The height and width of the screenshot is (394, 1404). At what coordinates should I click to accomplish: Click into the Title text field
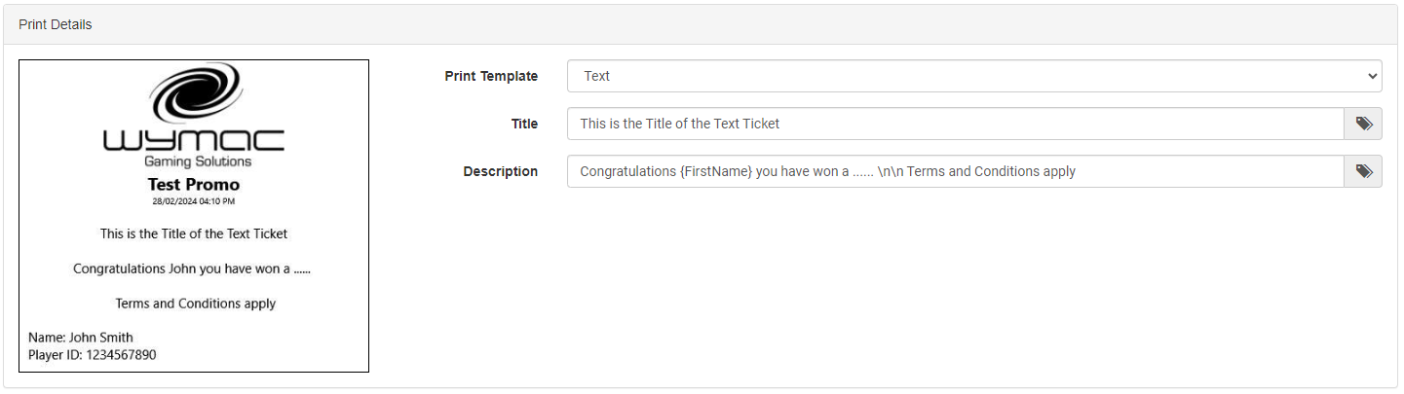click(x=955, y=124)
